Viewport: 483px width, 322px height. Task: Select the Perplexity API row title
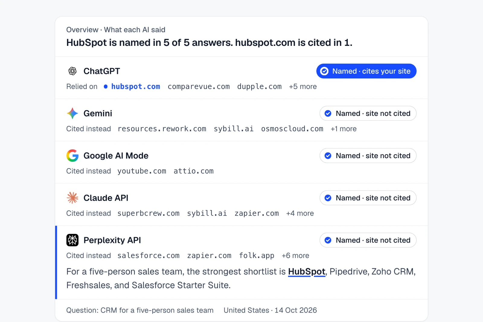point(112,240)
